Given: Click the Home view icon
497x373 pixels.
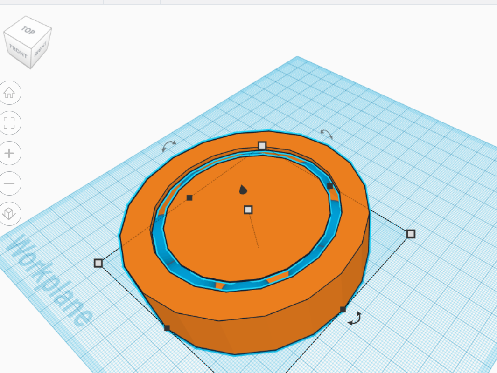Looking at the screenshot, I should pos(10,93).
